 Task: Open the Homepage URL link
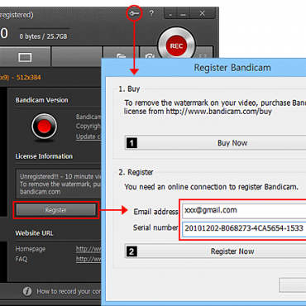pyautogui.click(x=88, y=249)
